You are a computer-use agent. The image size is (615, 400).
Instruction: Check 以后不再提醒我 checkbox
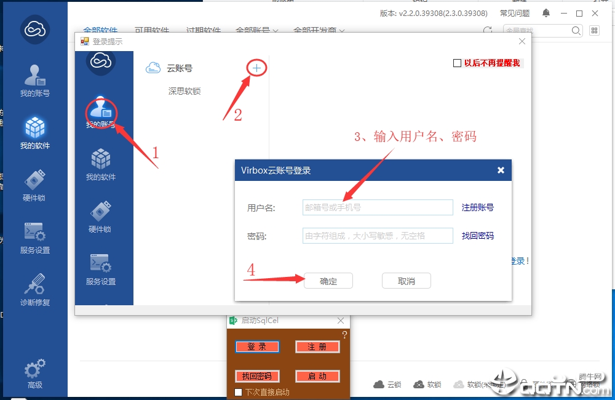pos(457,63)
